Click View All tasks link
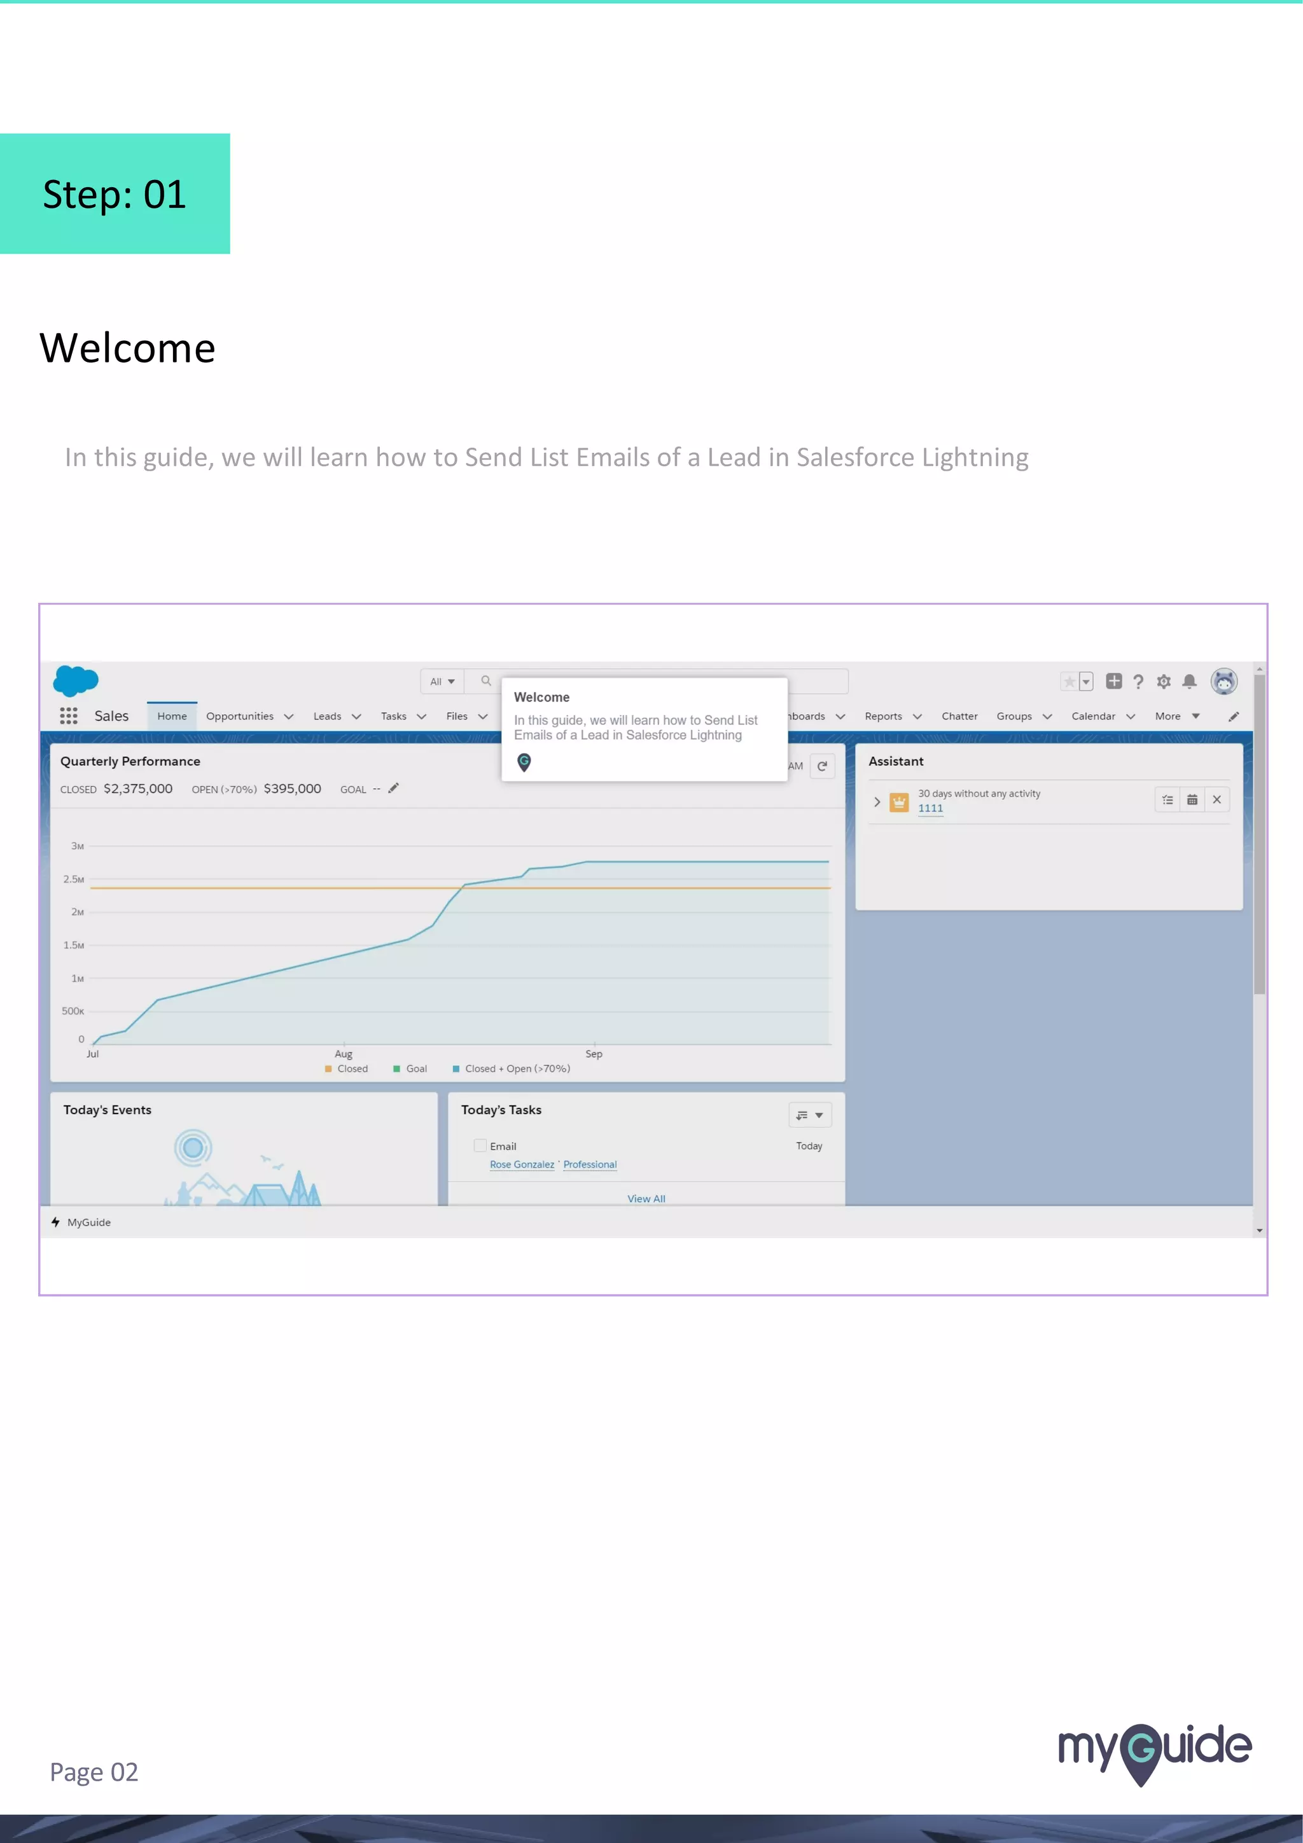 tap(646, 1198)
